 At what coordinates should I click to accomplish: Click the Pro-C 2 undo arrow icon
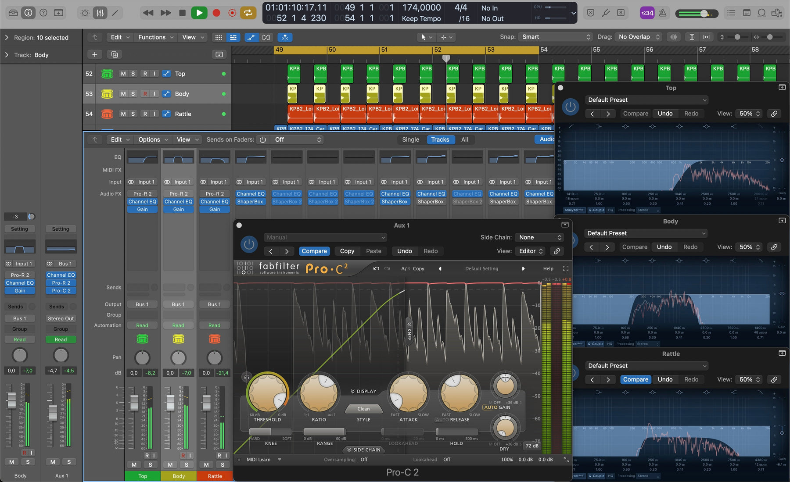pyautogui.click(x=376, y=268)
